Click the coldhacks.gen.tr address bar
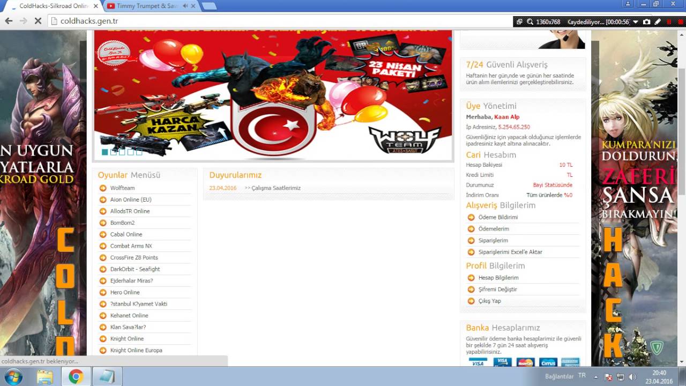686x386 pixels. pos(279,21)
